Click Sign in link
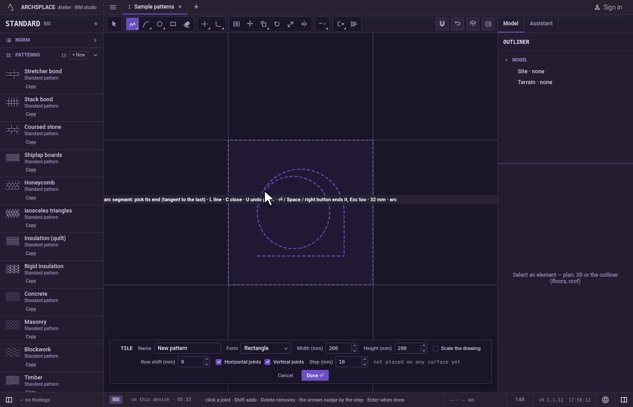 click(x=608, y=7)
